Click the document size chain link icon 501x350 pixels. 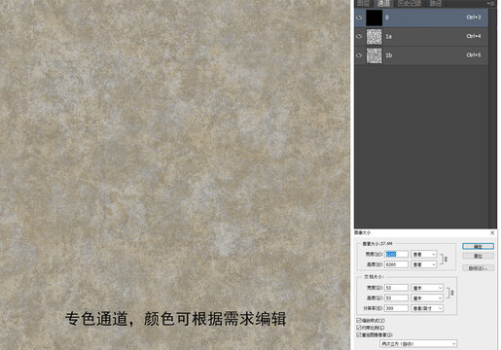[x=452, y=293]
